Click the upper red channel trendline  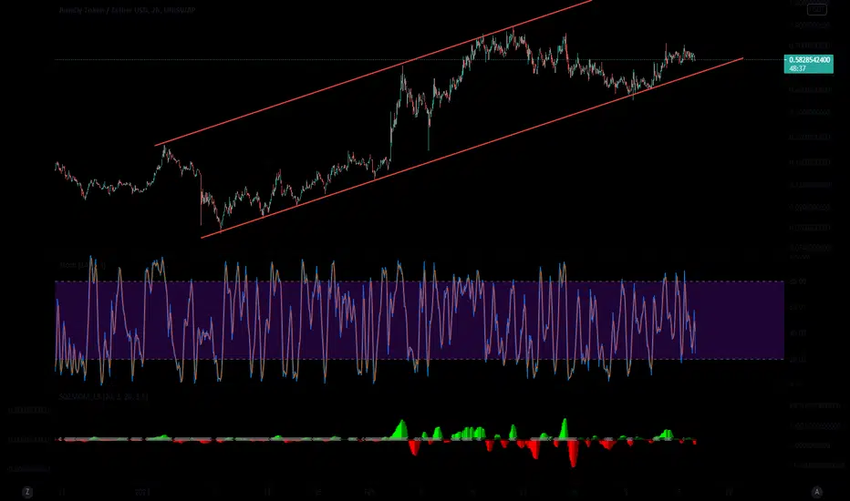tap(374, 74)
